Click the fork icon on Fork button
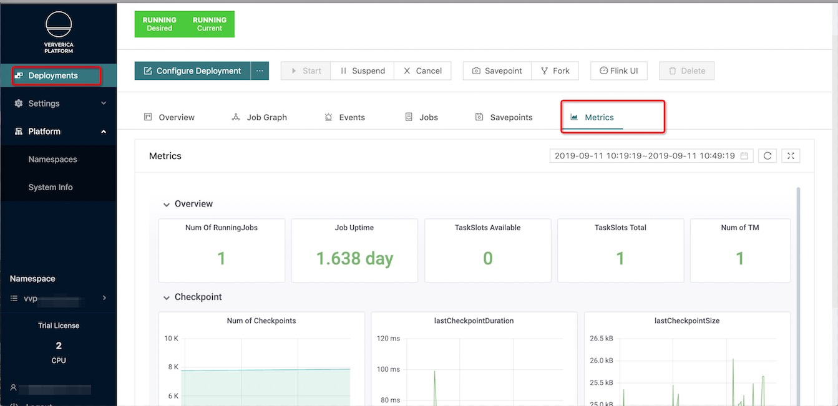The image size is (838, 406). [544, 70]
